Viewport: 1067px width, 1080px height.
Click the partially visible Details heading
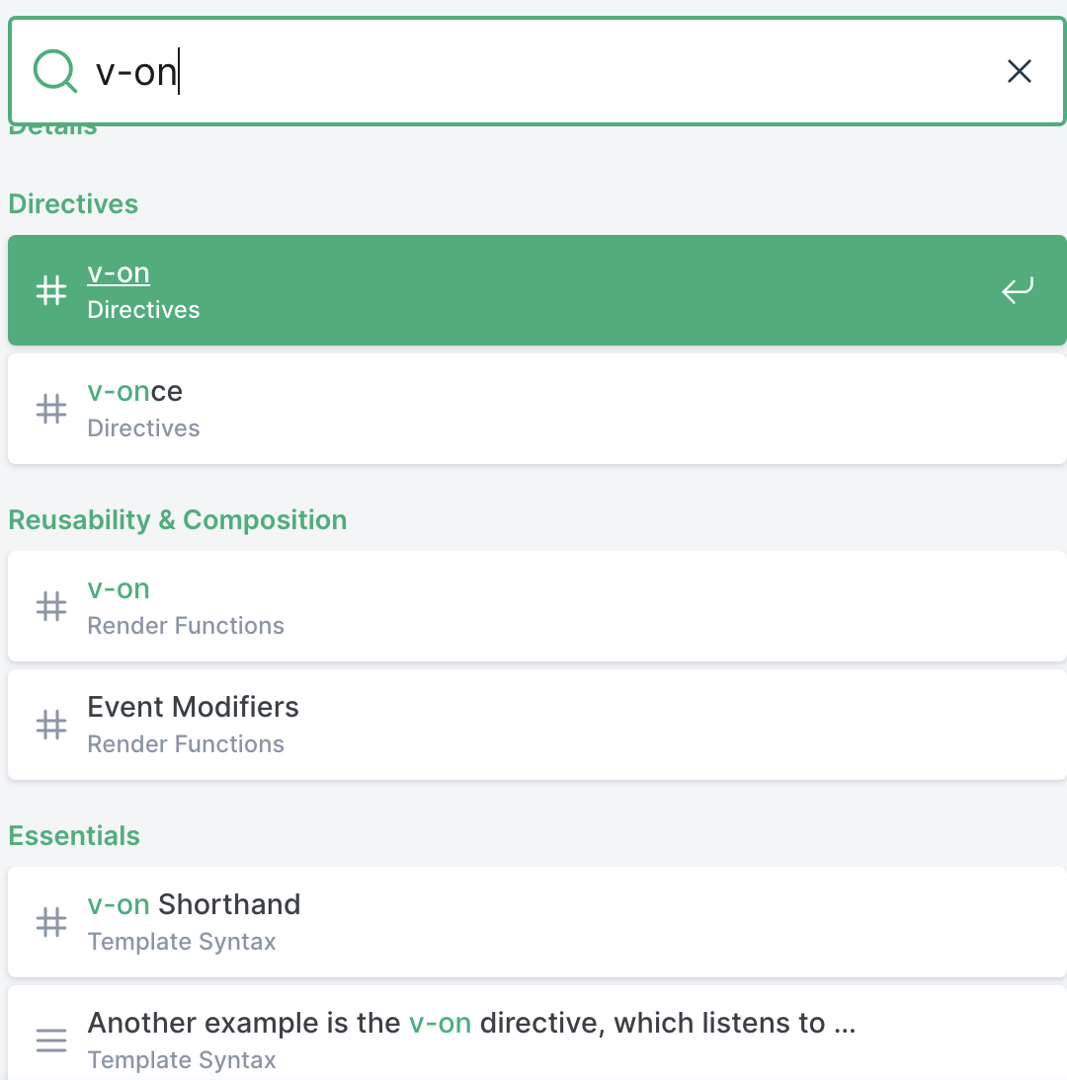(52, 124)
